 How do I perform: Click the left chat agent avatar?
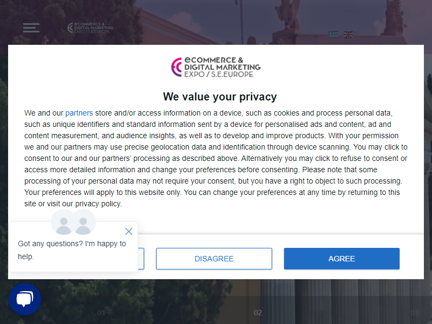tap(63, 222)
